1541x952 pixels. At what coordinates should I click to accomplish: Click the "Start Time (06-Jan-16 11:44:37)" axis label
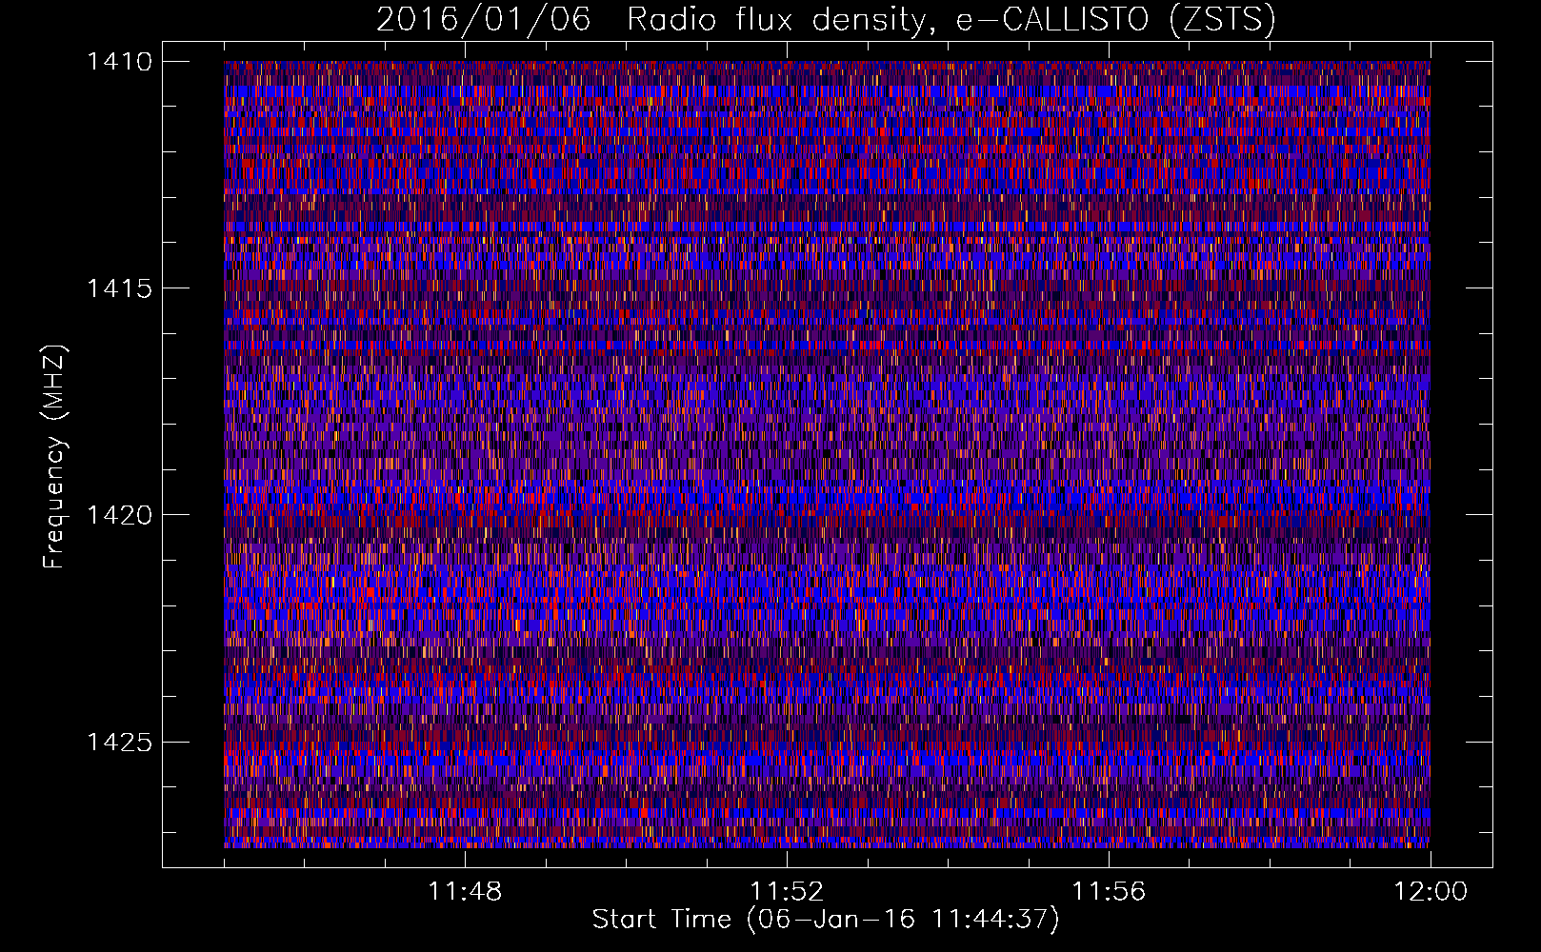pos(826,920)
